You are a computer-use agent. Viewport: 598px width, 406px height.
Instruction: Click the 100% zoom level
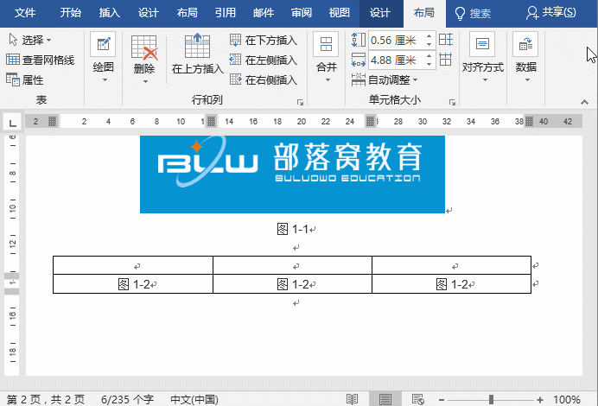[x=567, y=399]
